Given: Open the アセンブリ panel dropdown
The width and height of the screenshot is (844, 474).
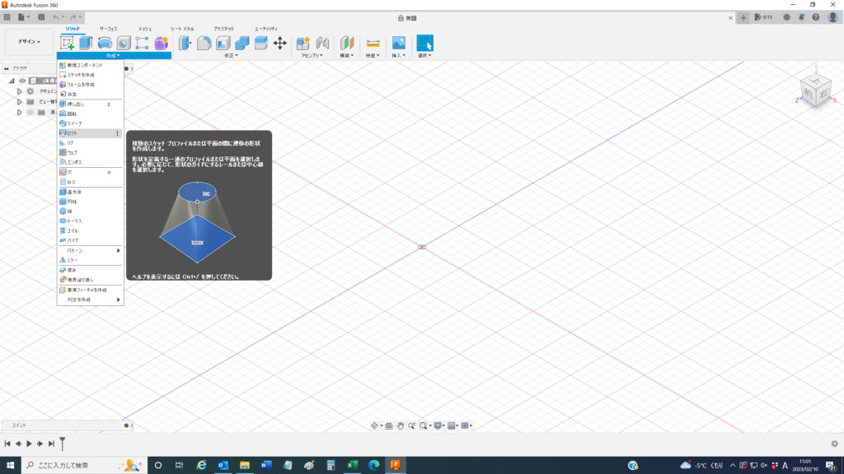Looking at the screenshot, I should tap(312, 55).
